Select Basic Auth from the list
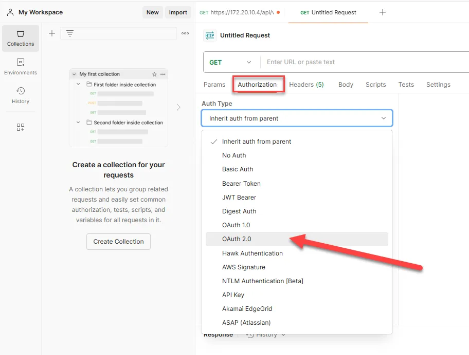Image resolution: width=469 pixels, height=355 pixels. [297, 169]
